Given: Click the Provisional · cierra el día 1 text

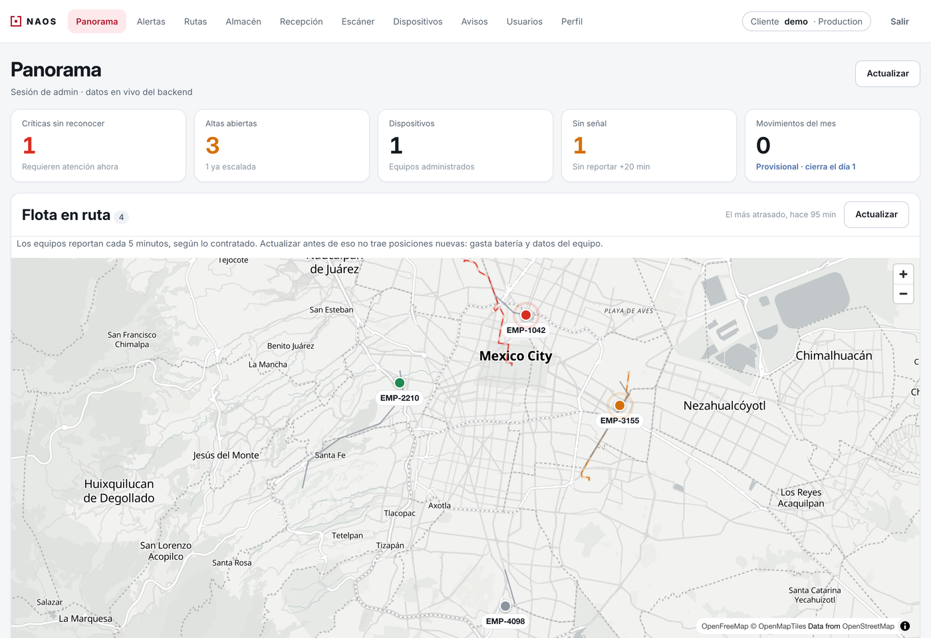Looking at the screenshot, I should click(806, 167).
